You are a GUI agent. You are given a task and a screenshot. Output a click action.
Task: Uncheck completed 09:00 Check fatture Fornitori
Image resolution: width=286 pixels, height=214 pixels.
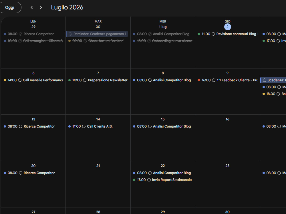(85, 41)
